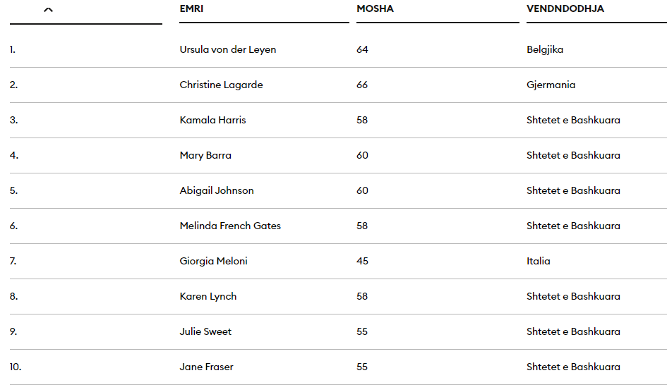
Task: Click age 45 in Meloni row
Action: (x=362, y=262)
